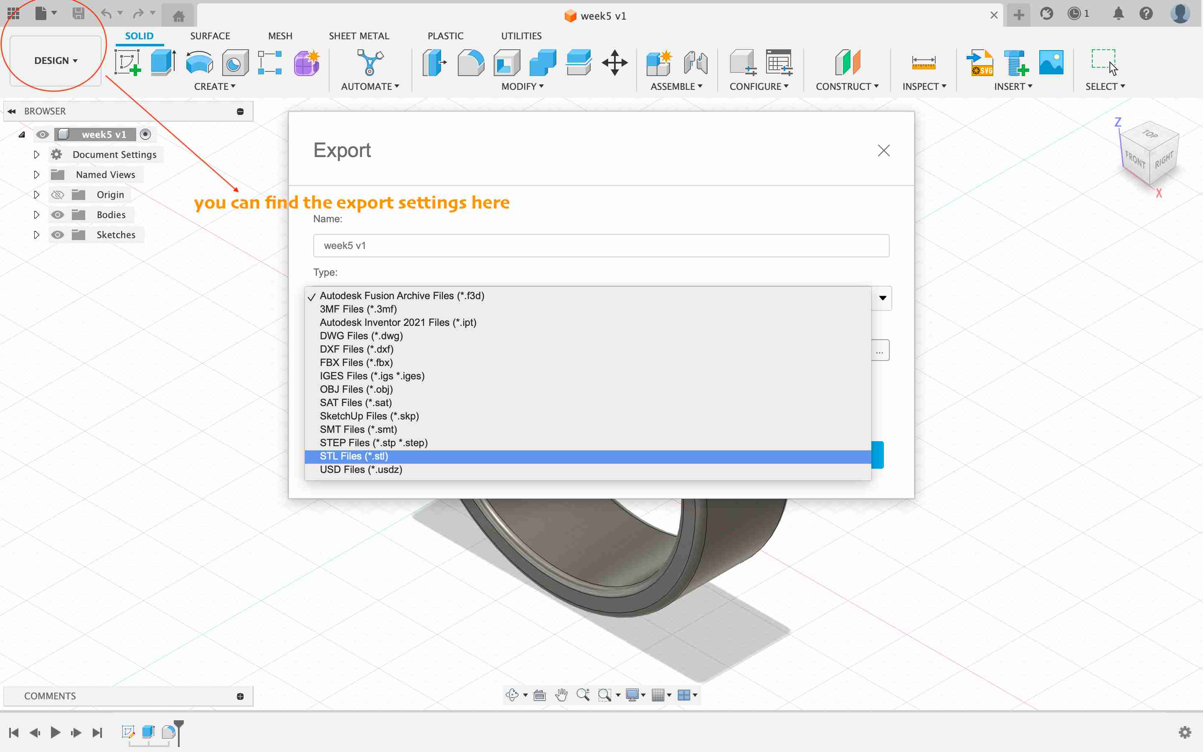Image resolution: width=1203 pixels, height=752 pixels.
Task: Click the browse location ellipsis button
Action: click(x=880, y=351)
